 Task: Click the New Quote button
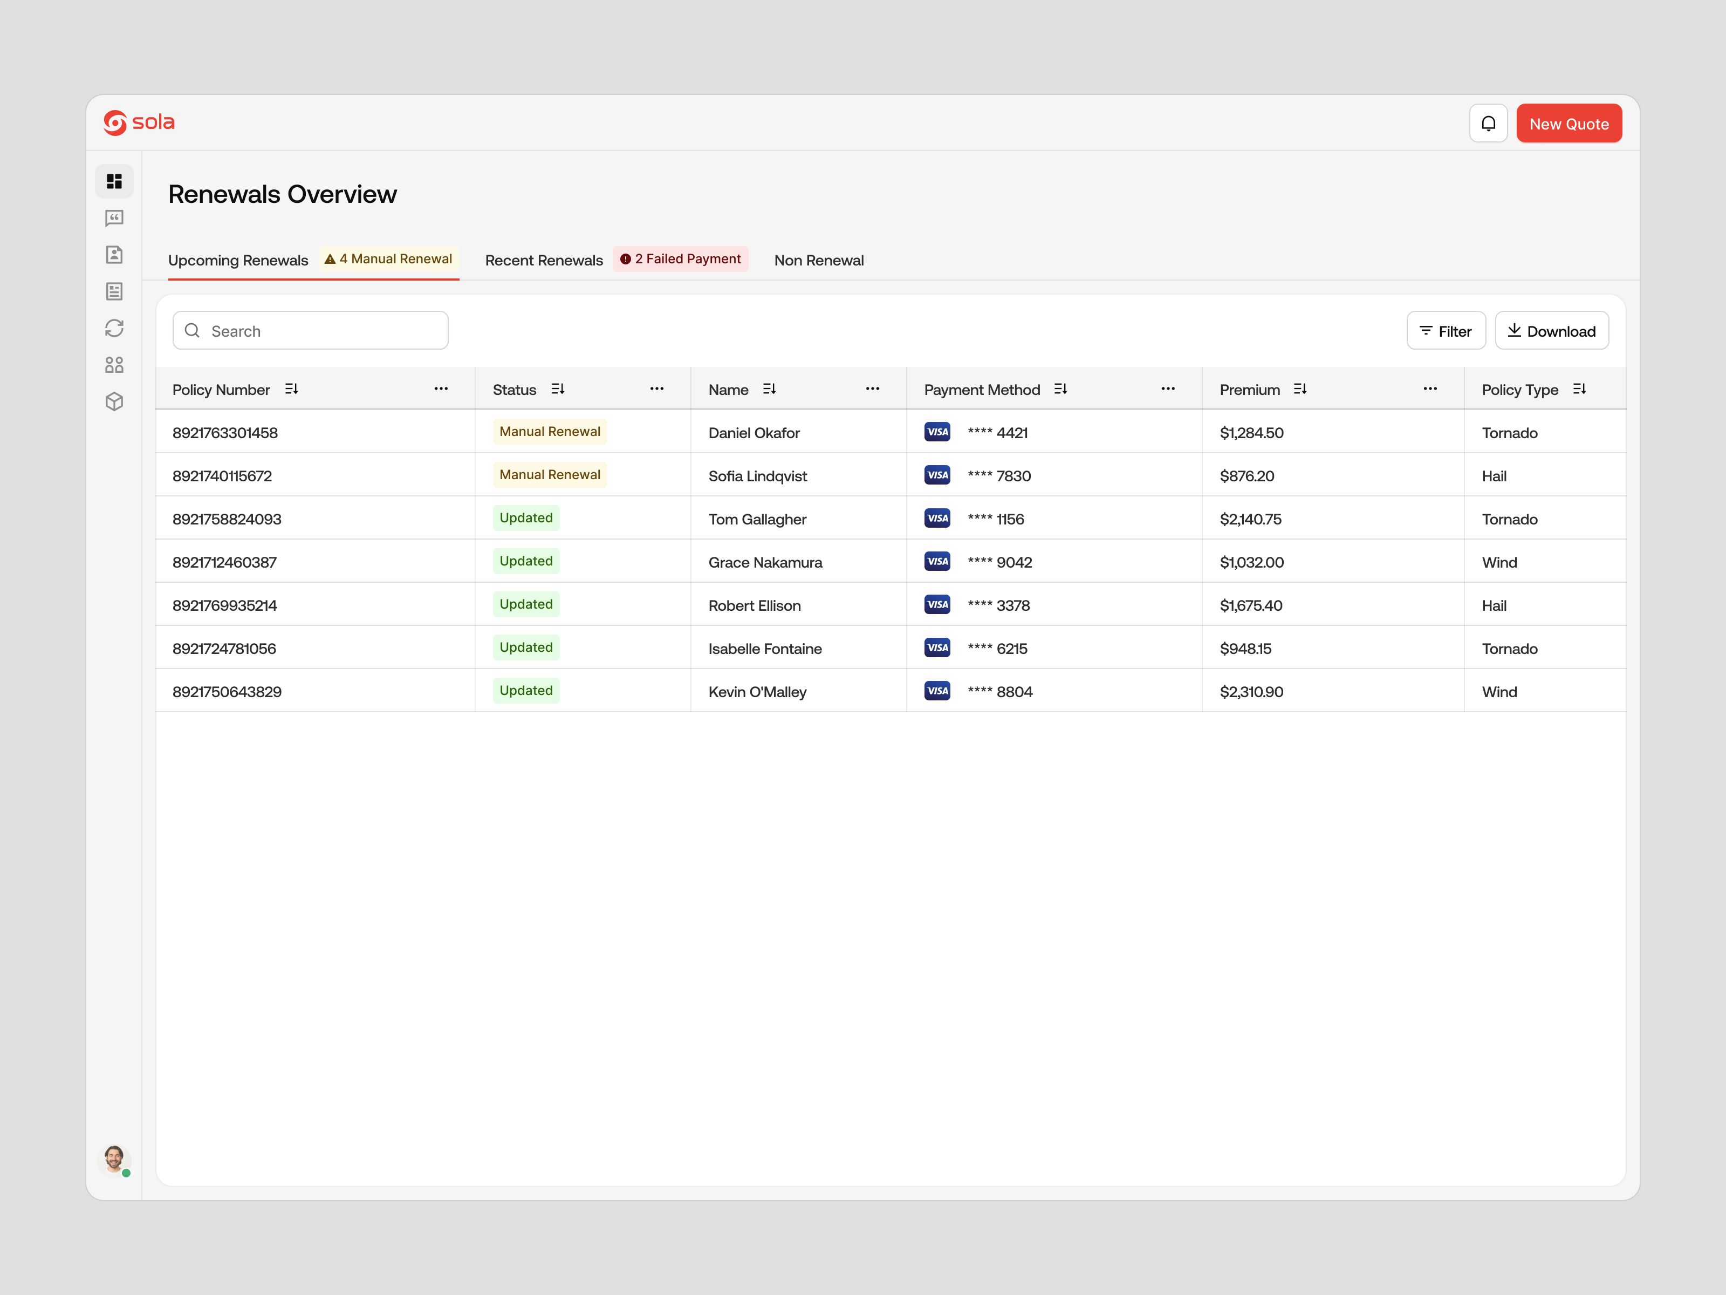tap(1569, 124)
